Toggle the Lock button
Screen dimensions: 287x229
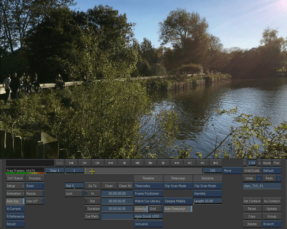(x=74, y=193)
